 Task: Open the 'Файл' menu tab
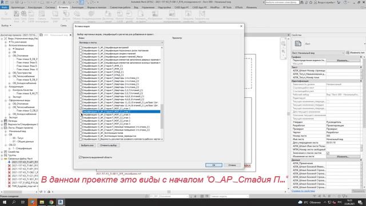point(5,7)
